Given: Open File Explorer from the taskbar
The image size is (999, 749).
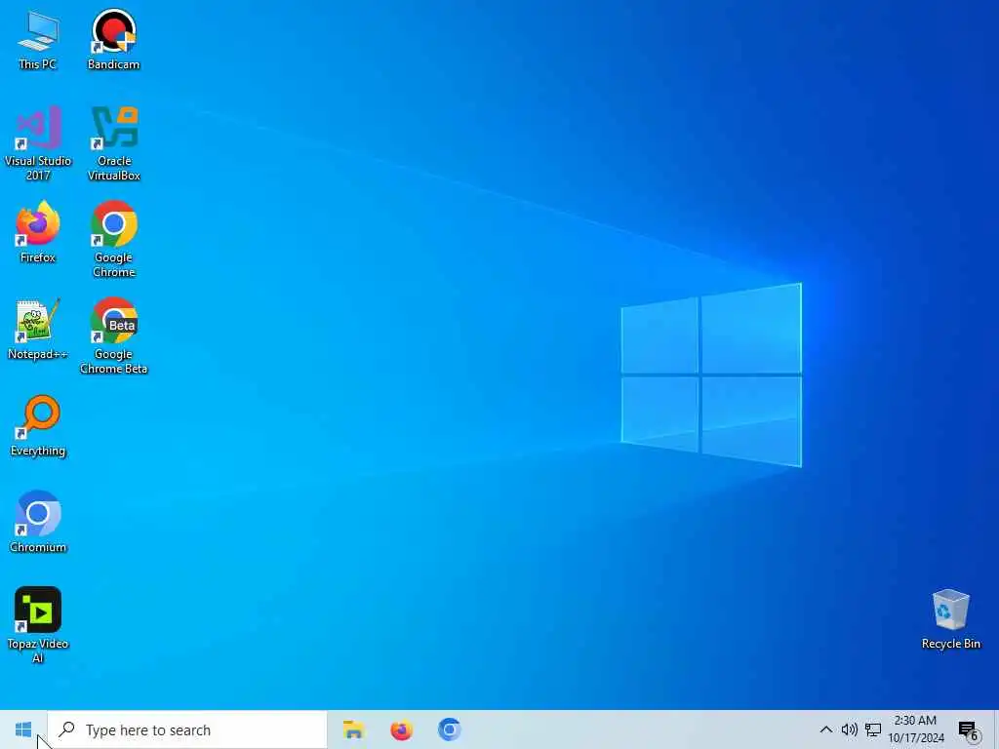Looking at the screenshot, I should [x=353, y=729].
